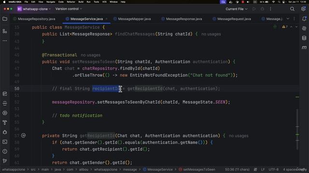Open the Refactor menu

pyautogui.click(x=71, y=2)
